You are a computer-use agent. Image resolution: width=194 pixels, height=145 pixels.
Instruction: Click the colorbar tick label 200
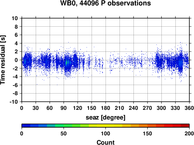(189, 133)
